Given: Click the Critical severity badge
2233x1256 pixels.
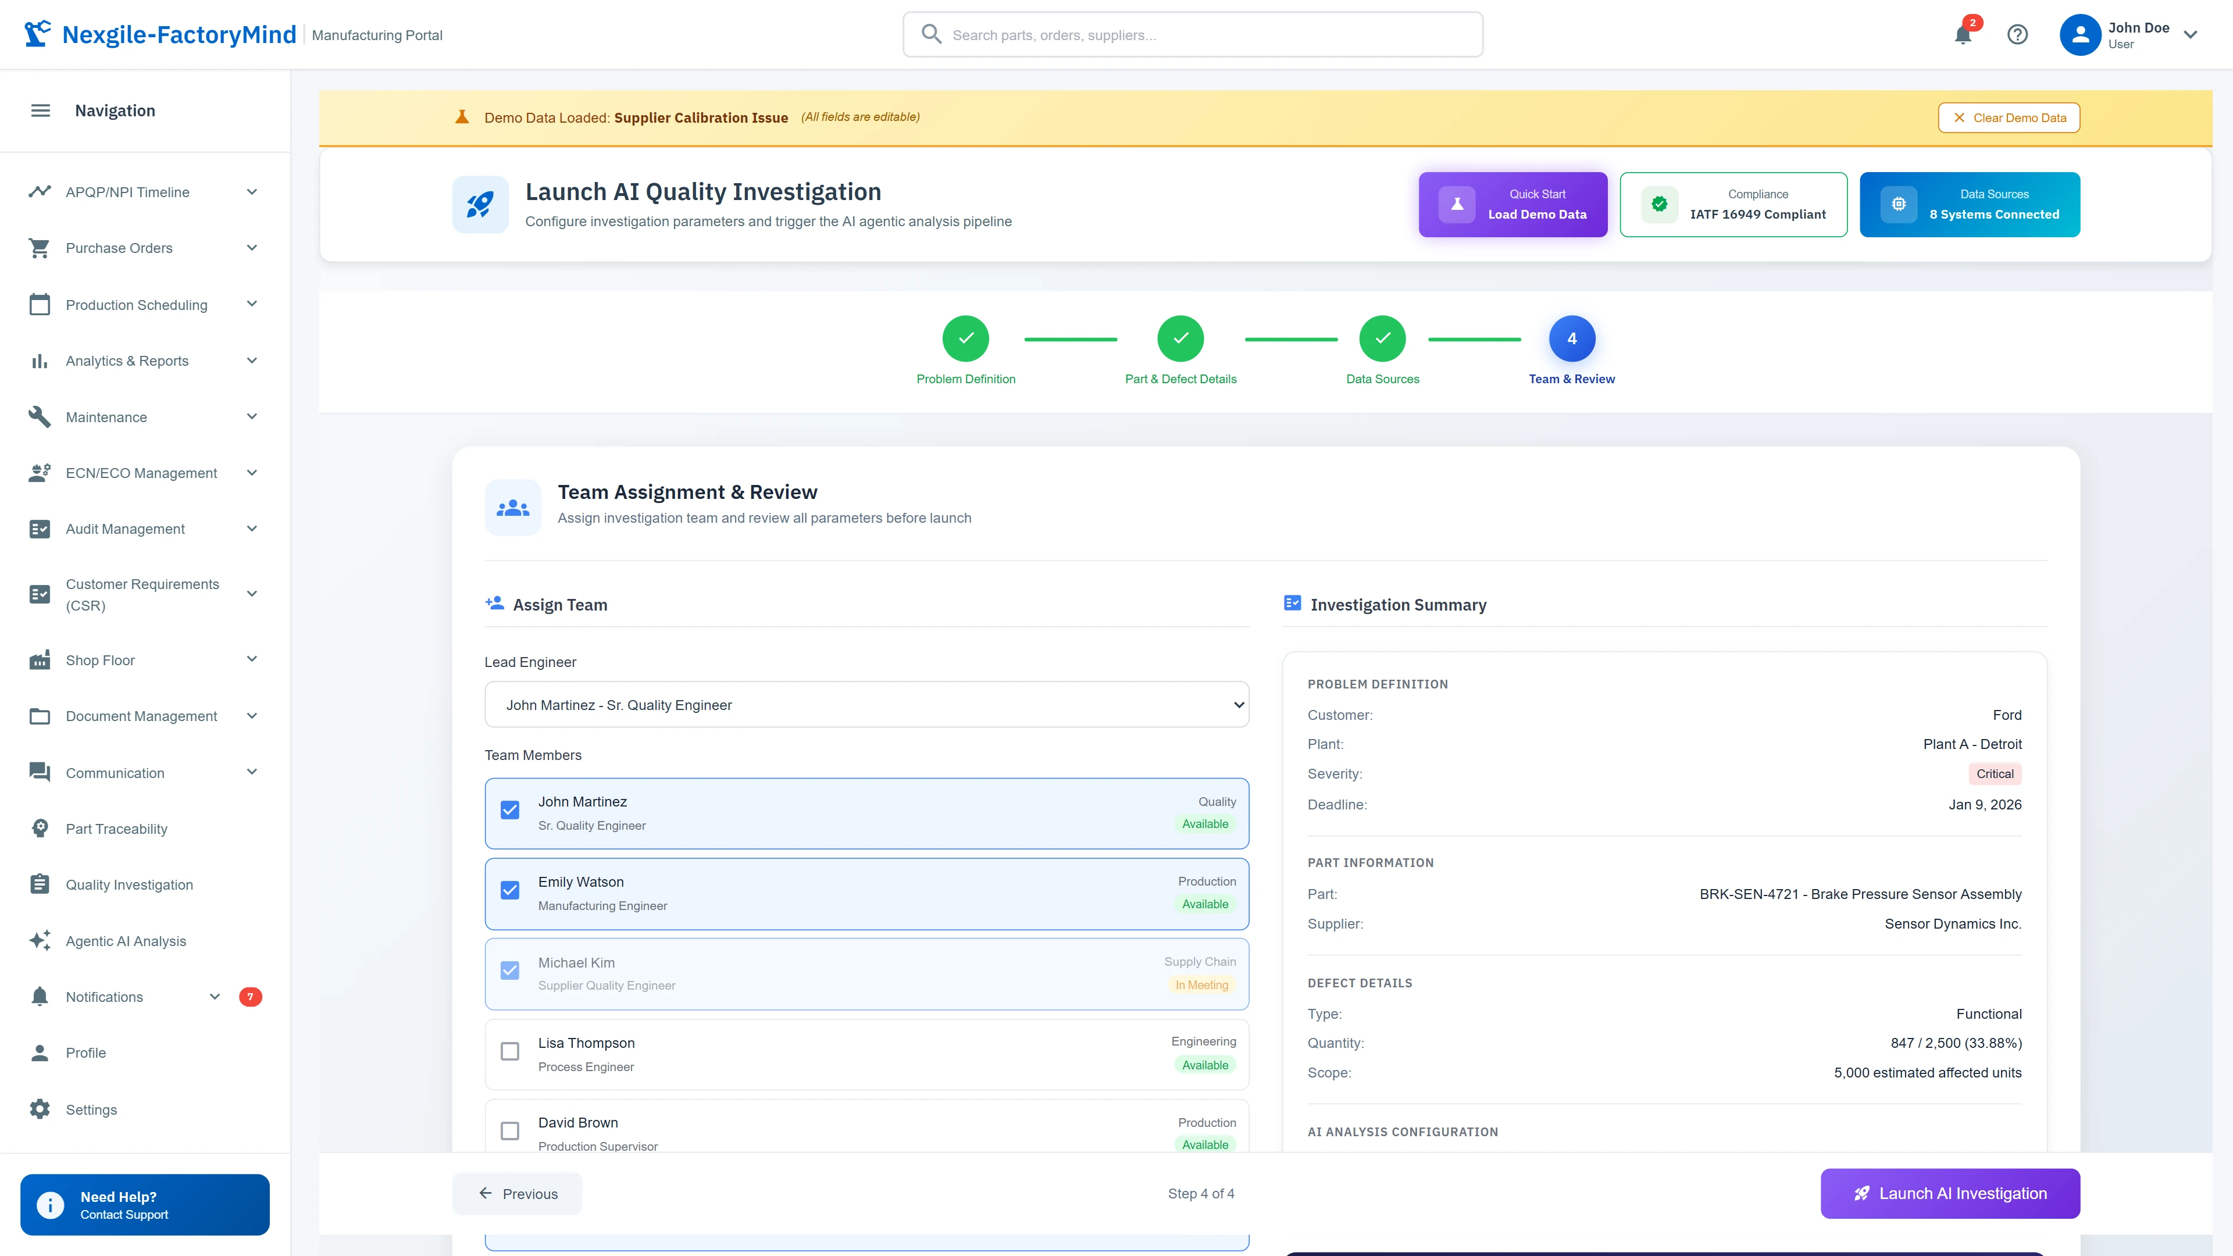Looking at the screenshot, I should click(1996, 773).
